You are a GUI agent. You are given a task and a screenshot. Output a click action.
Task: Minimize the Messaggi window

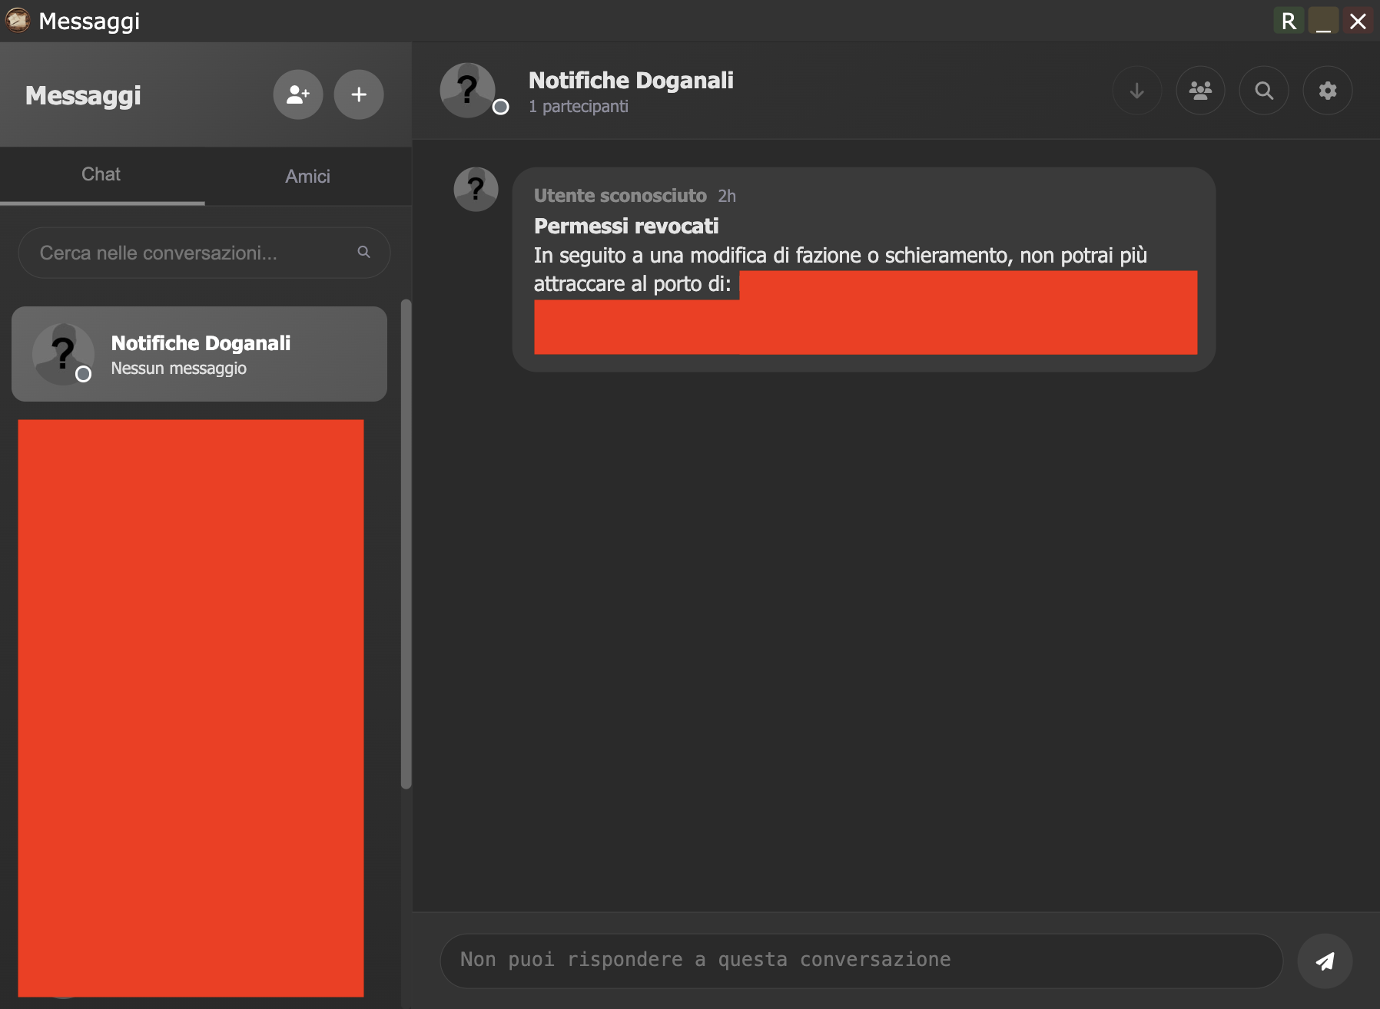coord(1323,21)
